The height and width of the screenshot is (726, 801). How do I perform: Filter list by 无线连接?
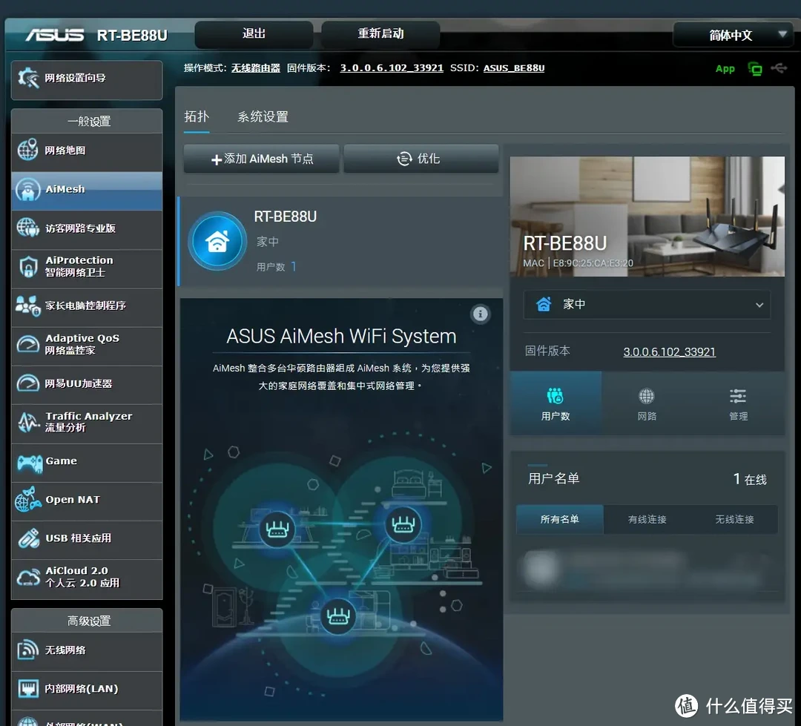[734, 520]
